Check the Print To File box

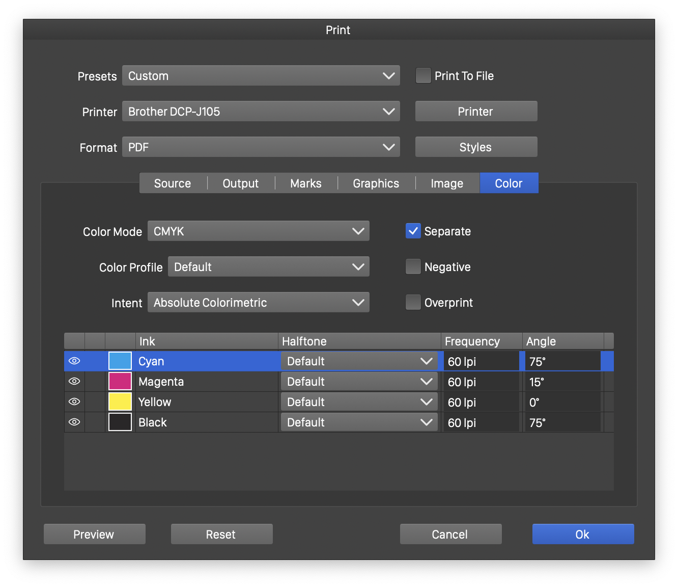[423, 76]
